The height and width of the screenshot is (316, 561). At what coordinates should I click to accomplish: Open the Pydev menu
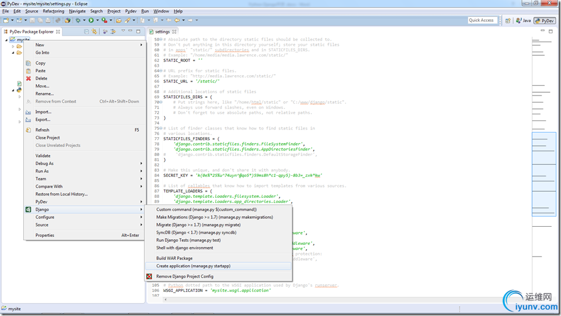point(131,11)
